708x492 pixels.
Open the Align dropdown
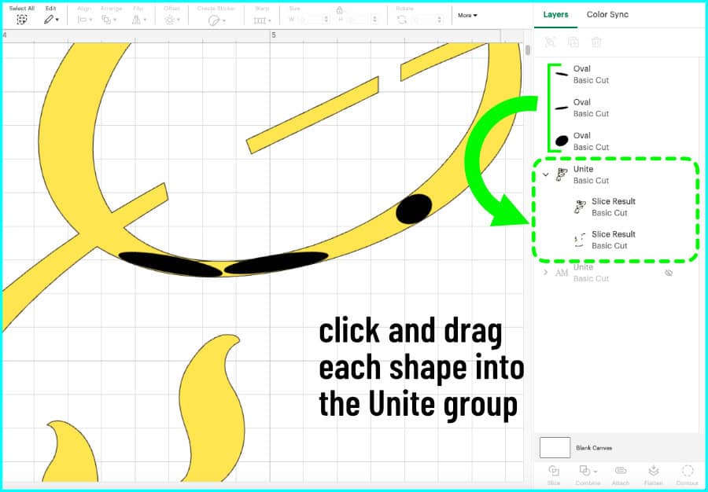(x=84, y=20)
